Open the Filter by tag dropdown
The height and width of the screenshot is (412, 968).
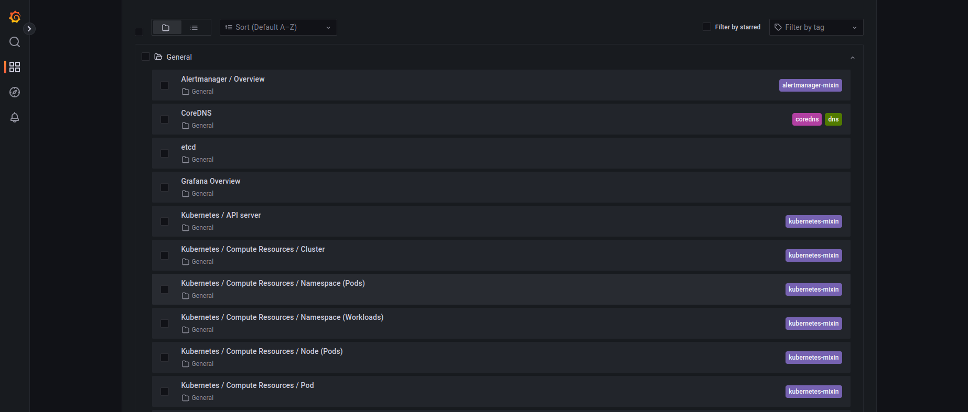coord(816,27)
